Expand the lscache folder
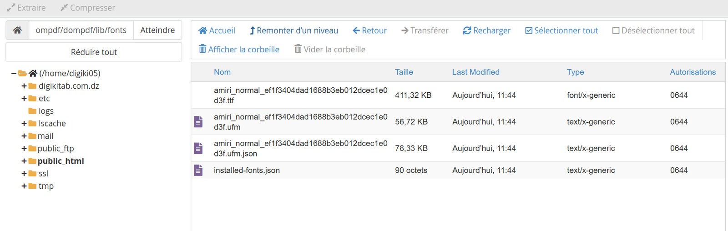 pyautogui.click(x=24, y=124)
